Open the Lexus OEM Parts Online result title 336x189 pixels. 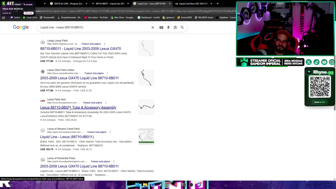pos(79,78)
